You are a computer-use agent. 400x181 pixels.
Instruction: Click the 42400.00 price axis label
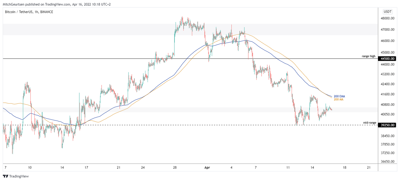(388, 84)
